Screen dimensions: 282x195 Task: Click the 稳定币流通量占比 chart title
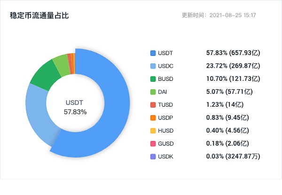click(39, 16)
